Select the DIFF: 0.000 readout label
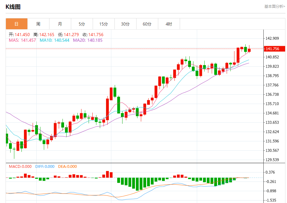The image size is (287, 203). 45,167
